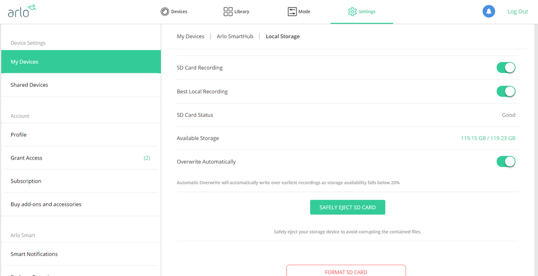Click the Arlo logo
This screenshot has width=538, height=276.
22,11
